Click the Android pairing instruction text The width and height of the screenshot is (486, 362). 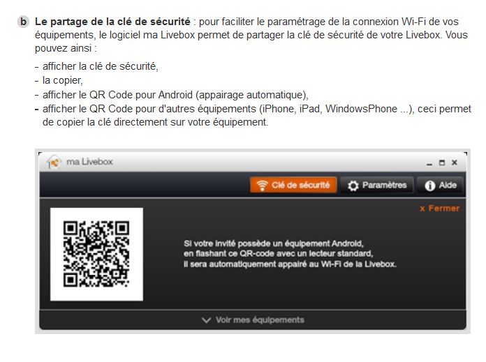[290, 254]
